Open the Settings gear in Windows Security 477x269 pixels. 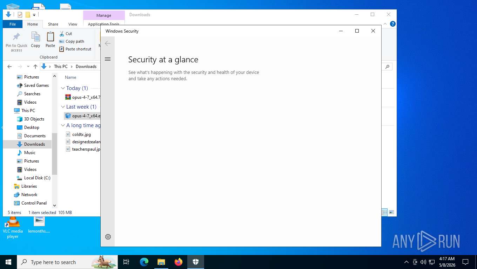click(x=108, y=237)
